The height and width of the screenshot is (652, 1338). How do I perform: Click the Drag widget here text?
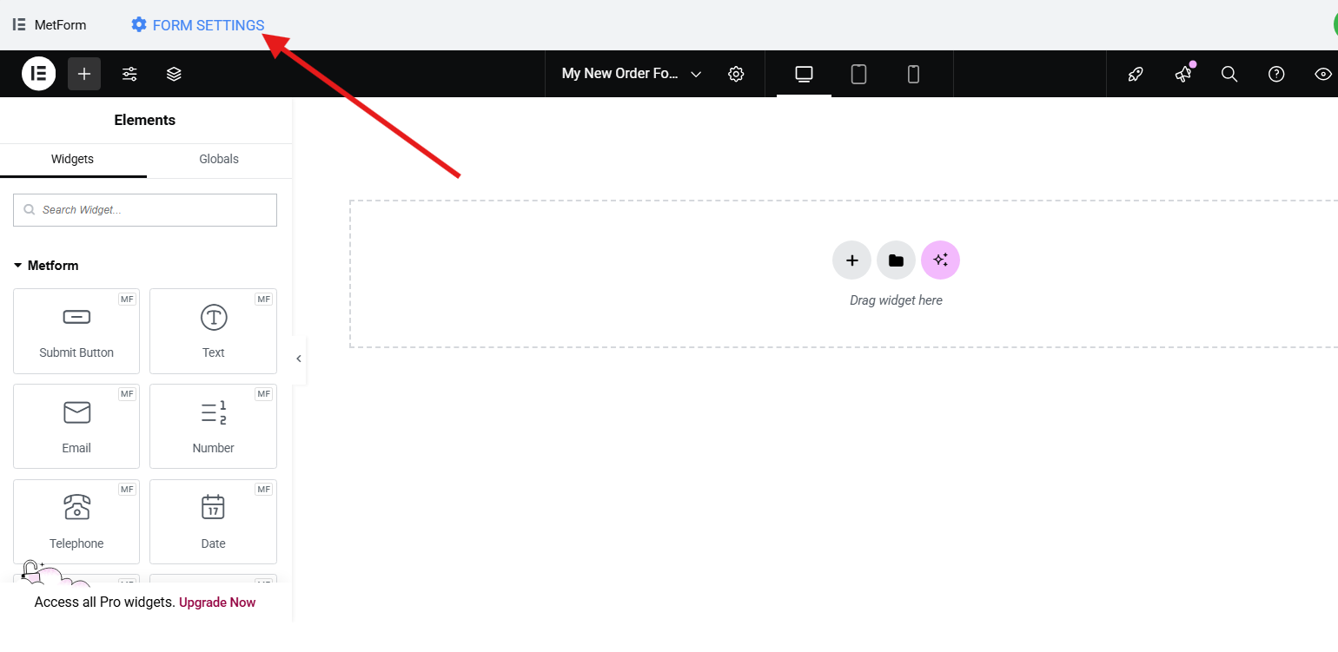click(896, 300)
